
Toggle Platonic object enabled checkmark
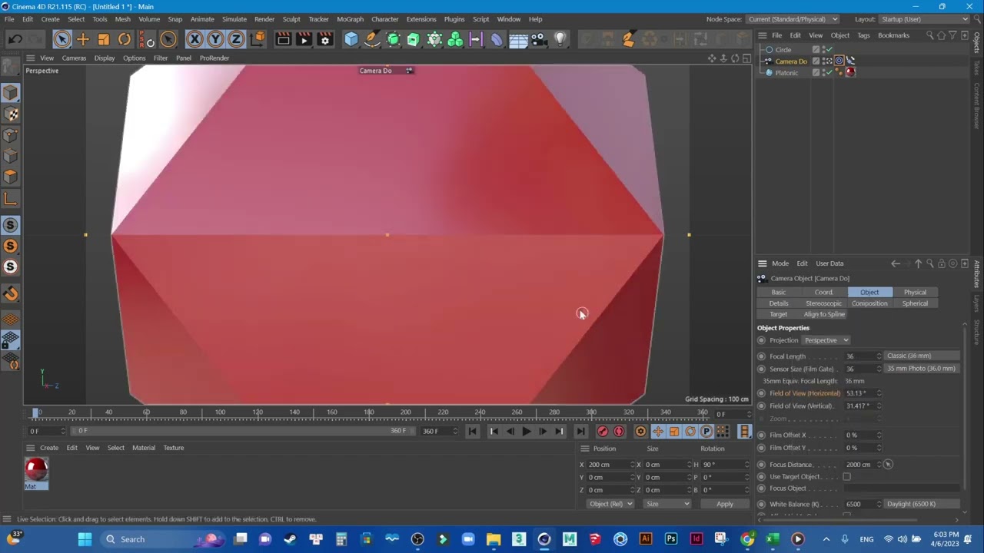pos(829,72)
